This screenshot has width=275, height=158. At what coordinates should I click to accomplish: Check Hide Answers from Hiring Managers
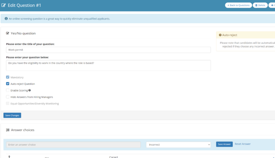(8, 97)
